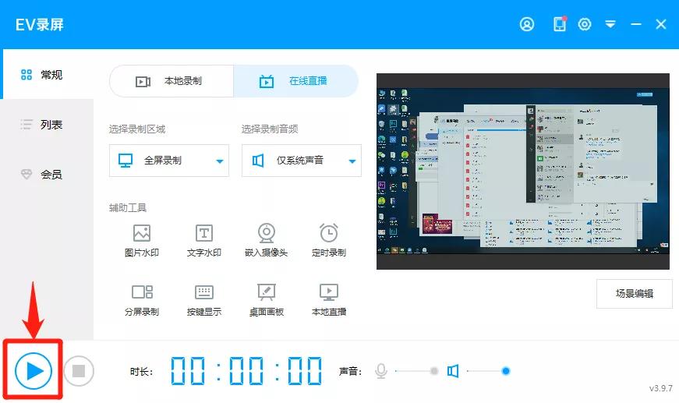679x403 pixels.
Task: Select the 常规 sidebar tab
Action: (x=47, y=75)
